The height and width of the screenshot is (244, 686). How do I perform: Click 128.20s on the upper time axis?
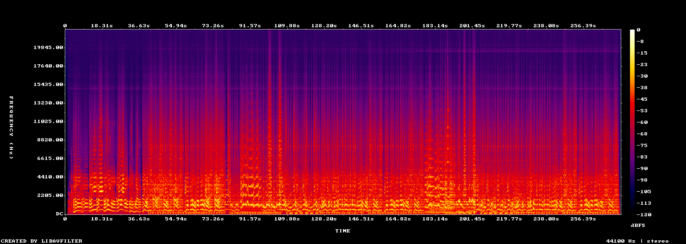pyautogui.click(x=324, y=25)
